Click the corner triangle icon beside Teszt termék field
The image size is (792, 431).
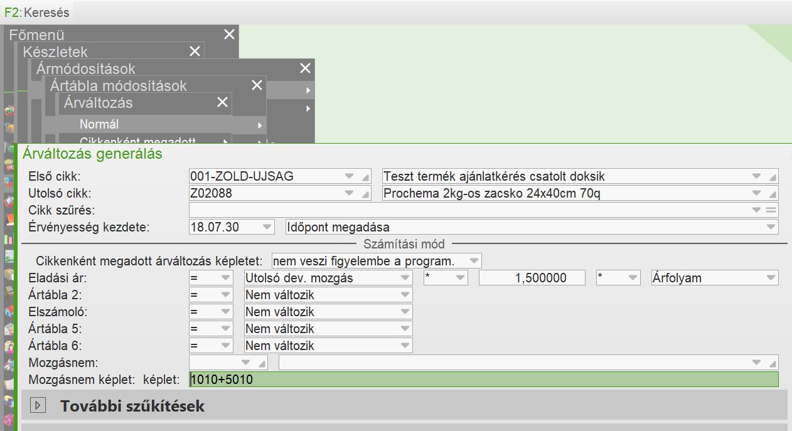(773, 178)
